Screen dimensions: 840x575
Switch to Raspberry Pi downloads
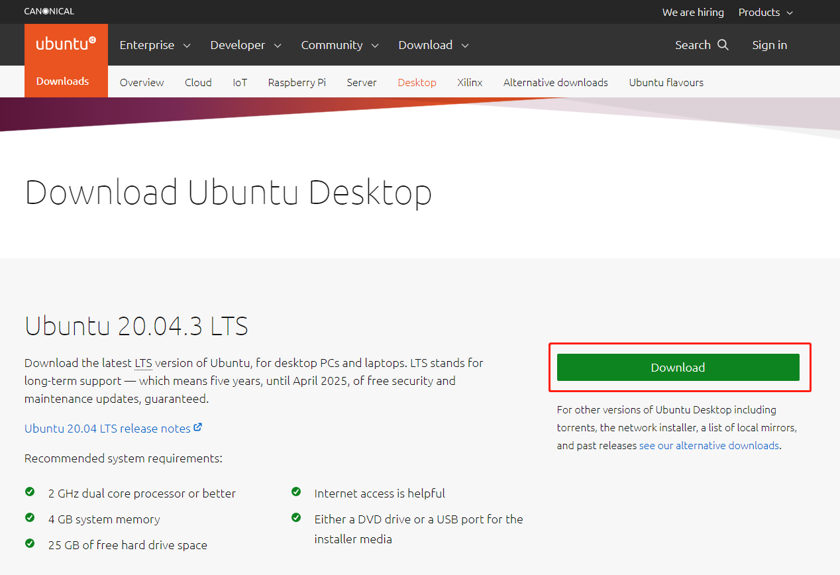297,82
